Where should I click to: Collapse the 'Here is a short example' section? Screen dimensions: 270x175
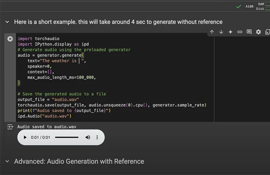coord(7,22)
